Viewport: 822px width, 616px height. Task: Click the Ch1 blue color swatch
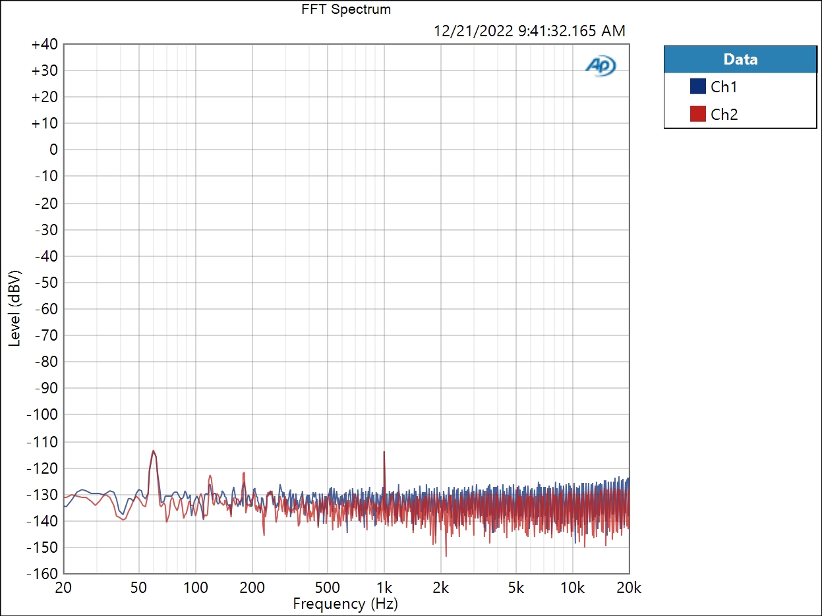pos(698,86)
